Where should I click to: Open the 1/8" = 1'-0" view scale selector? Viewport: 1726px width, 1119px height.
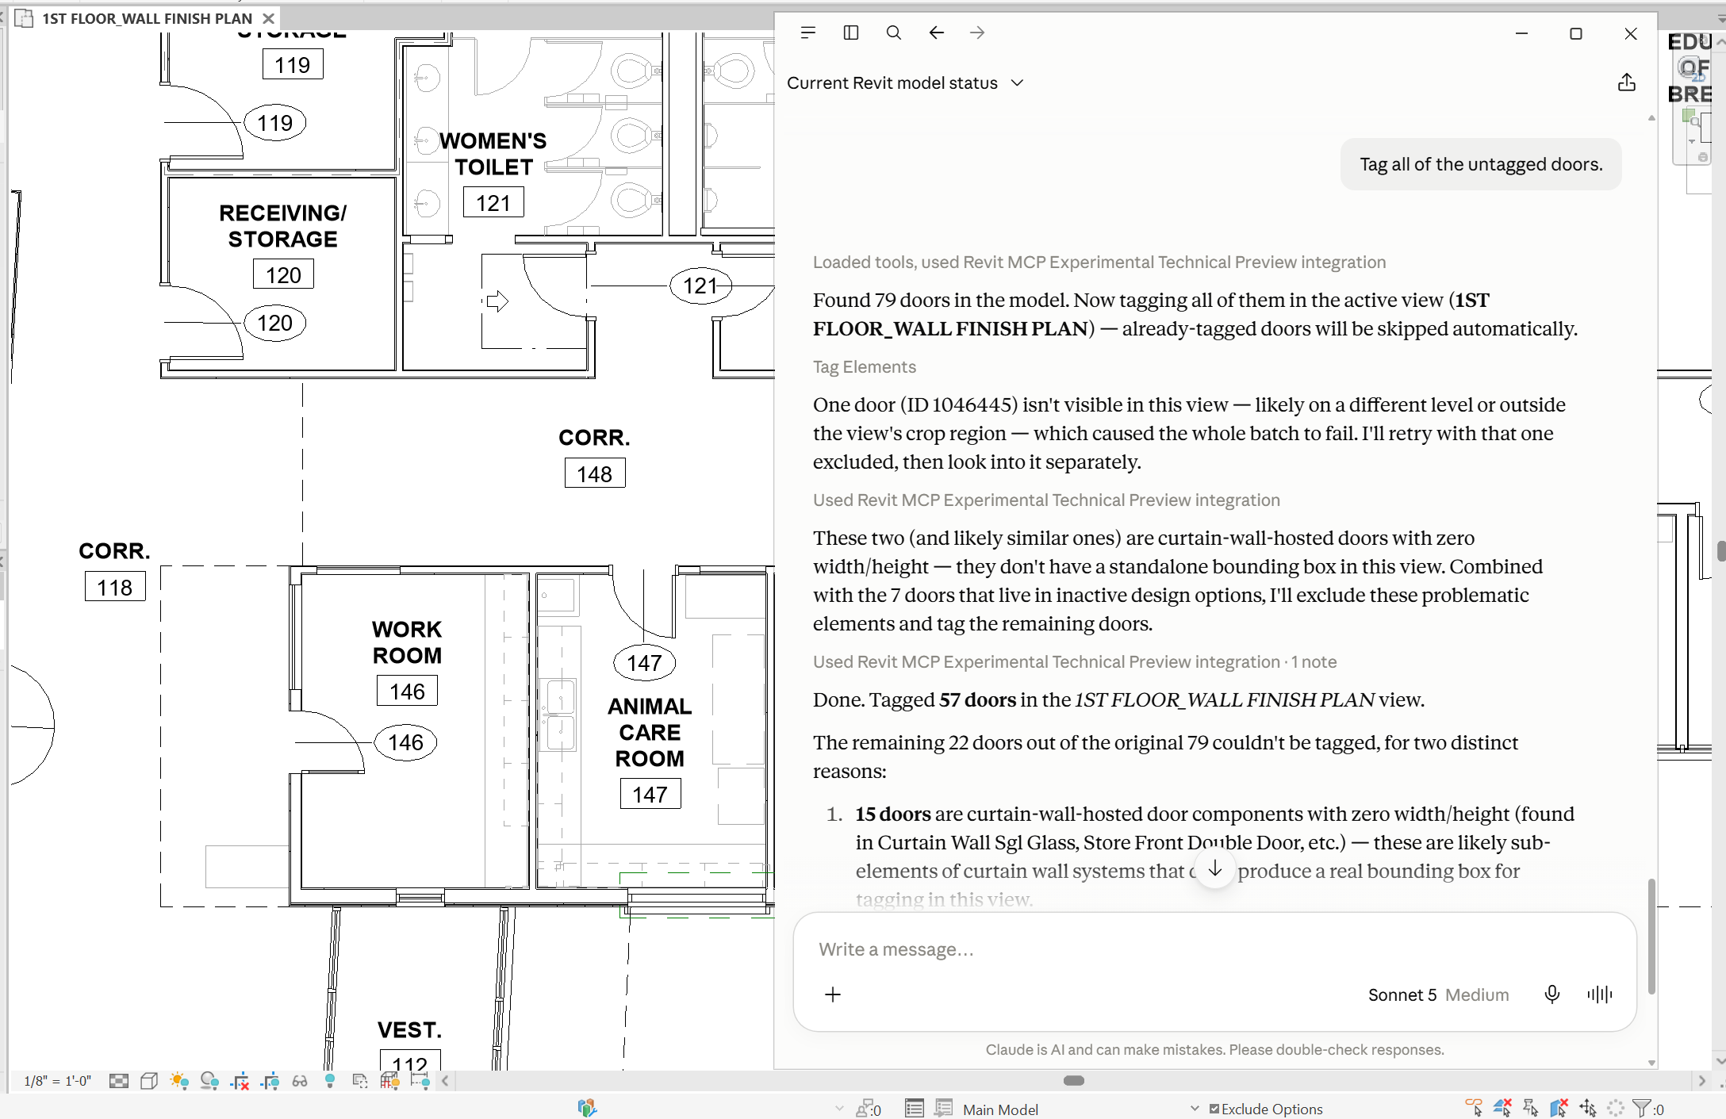point(57,1081)
